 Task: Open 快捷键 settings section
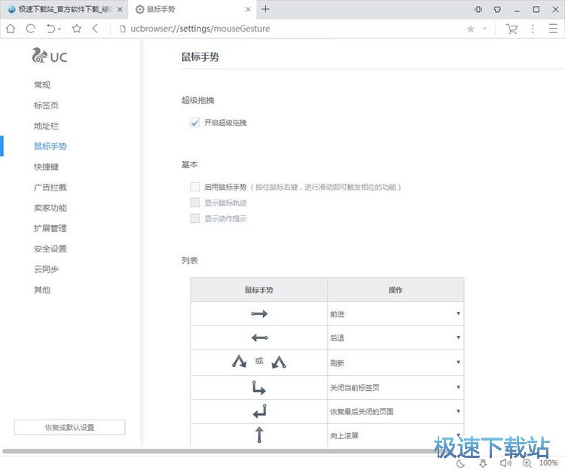point(46,166)
